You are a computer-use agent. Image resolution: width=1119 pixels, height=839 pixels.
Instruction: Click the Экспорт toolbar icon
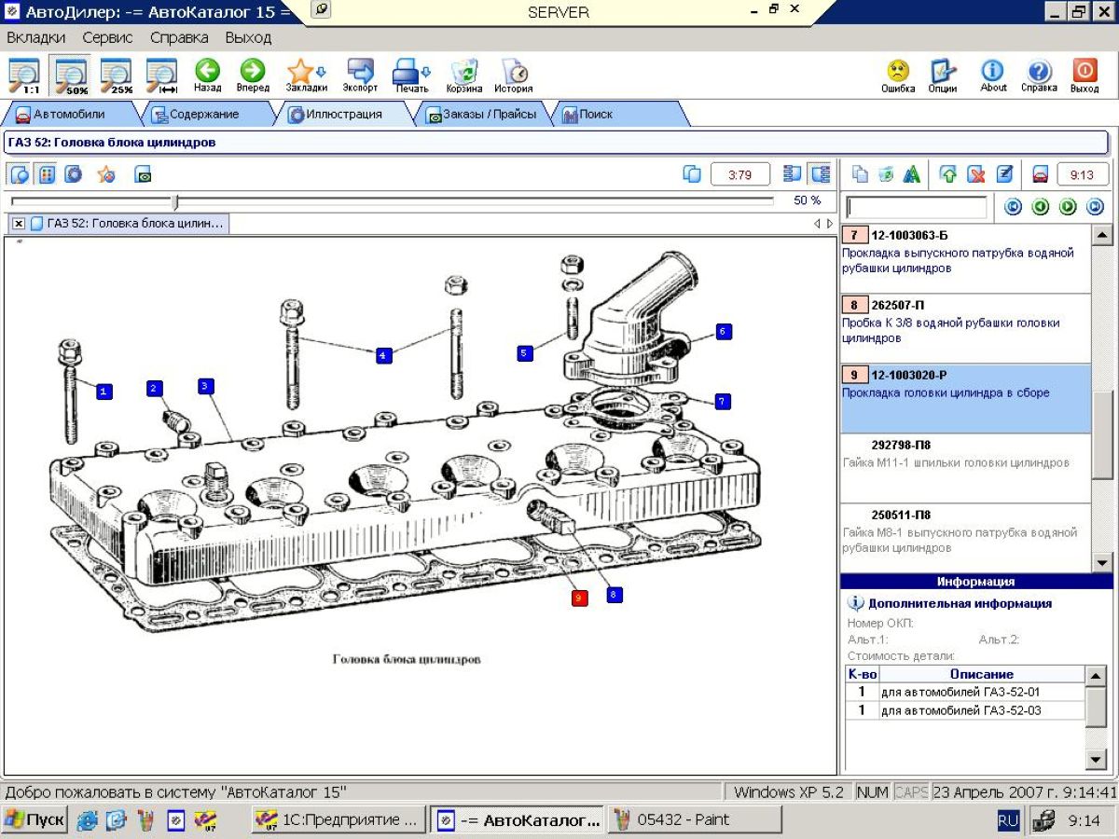(x=360, y=76)
